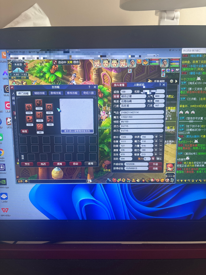
Task: Click the orange smiley icon in bottom toolbar
Action: pos(162,180)
